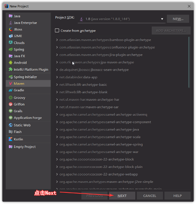Enable Create from archetype checkbox
Screen dimensions: 196x204
(57, 30)
